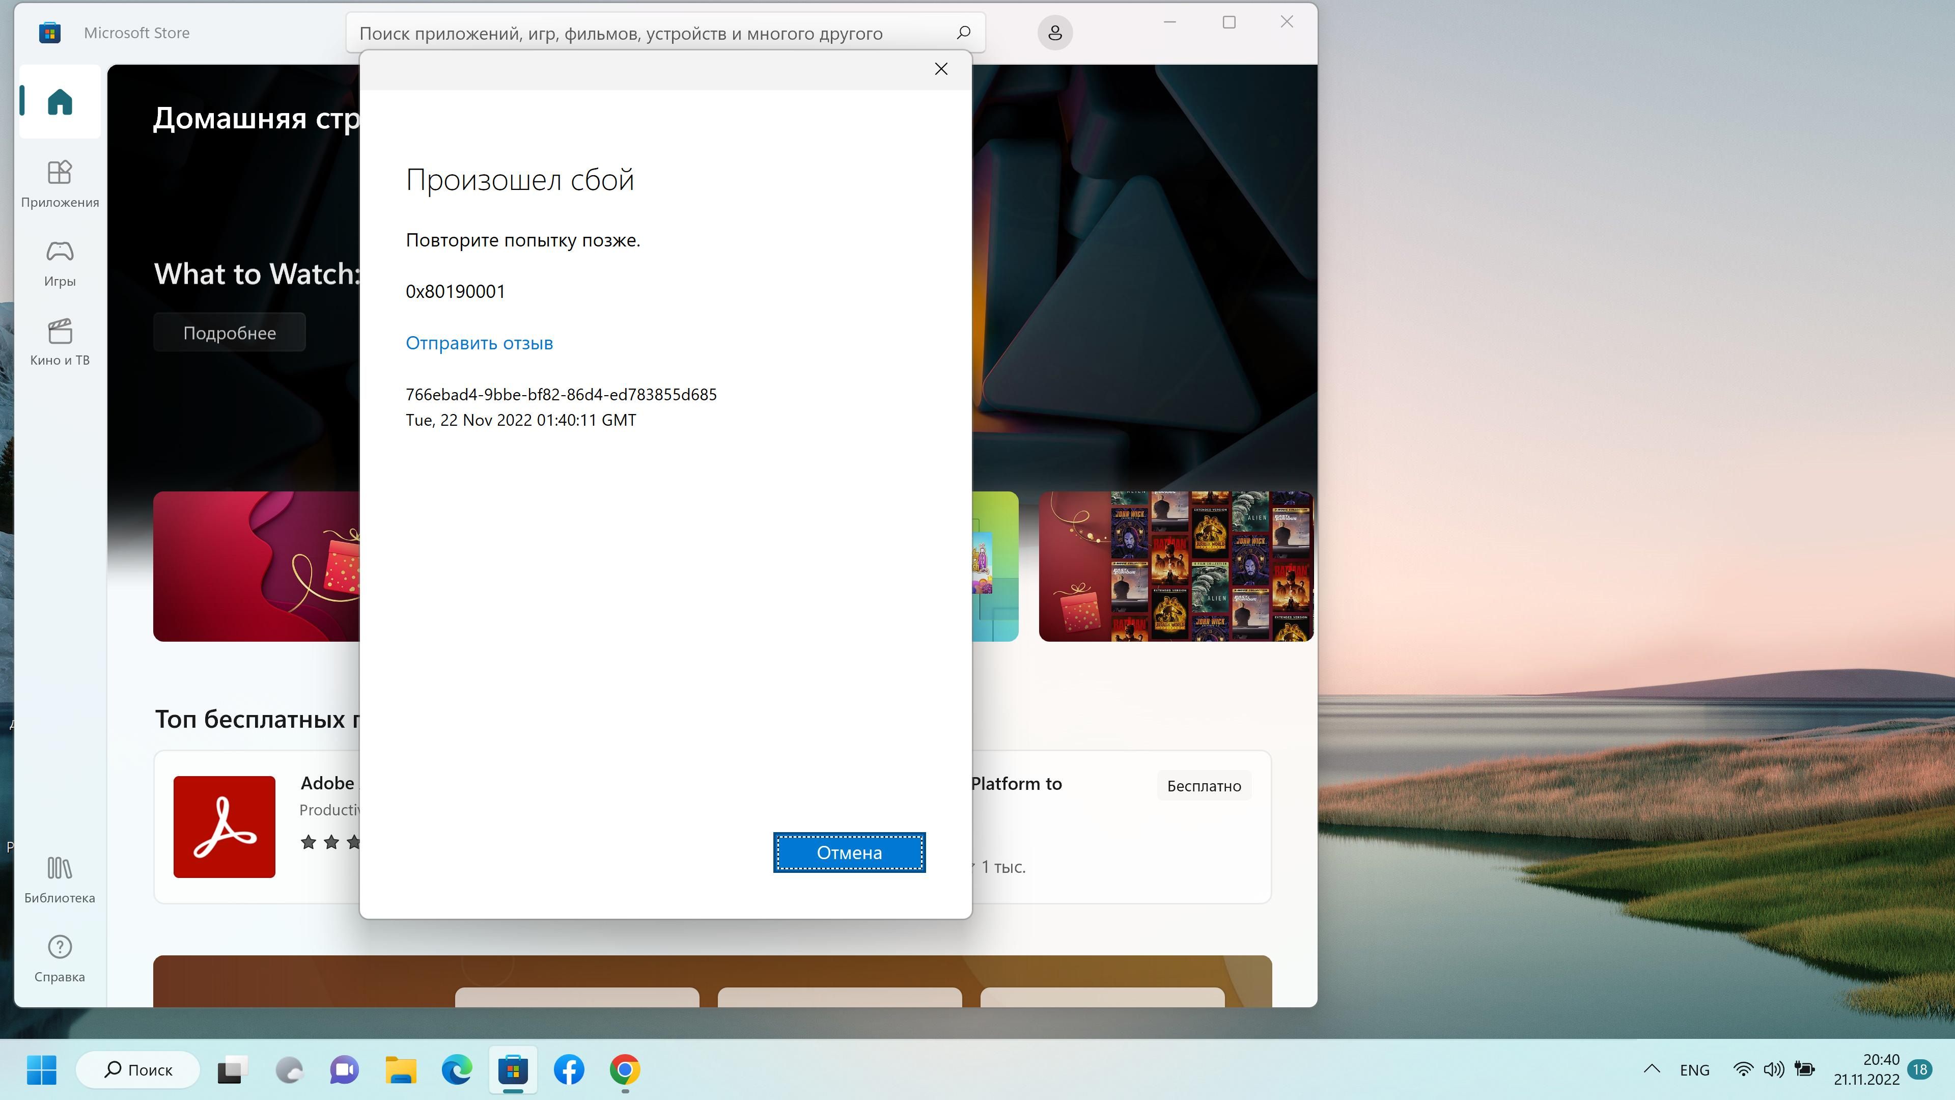Go to Игры section
The width and height of the screenshot is (1955, 1100).
59,263
